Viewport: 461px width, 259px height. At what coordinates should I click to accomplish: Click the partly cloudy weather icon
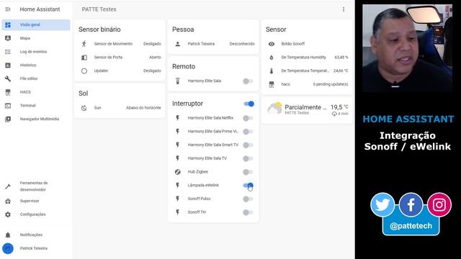coord(274,108)
